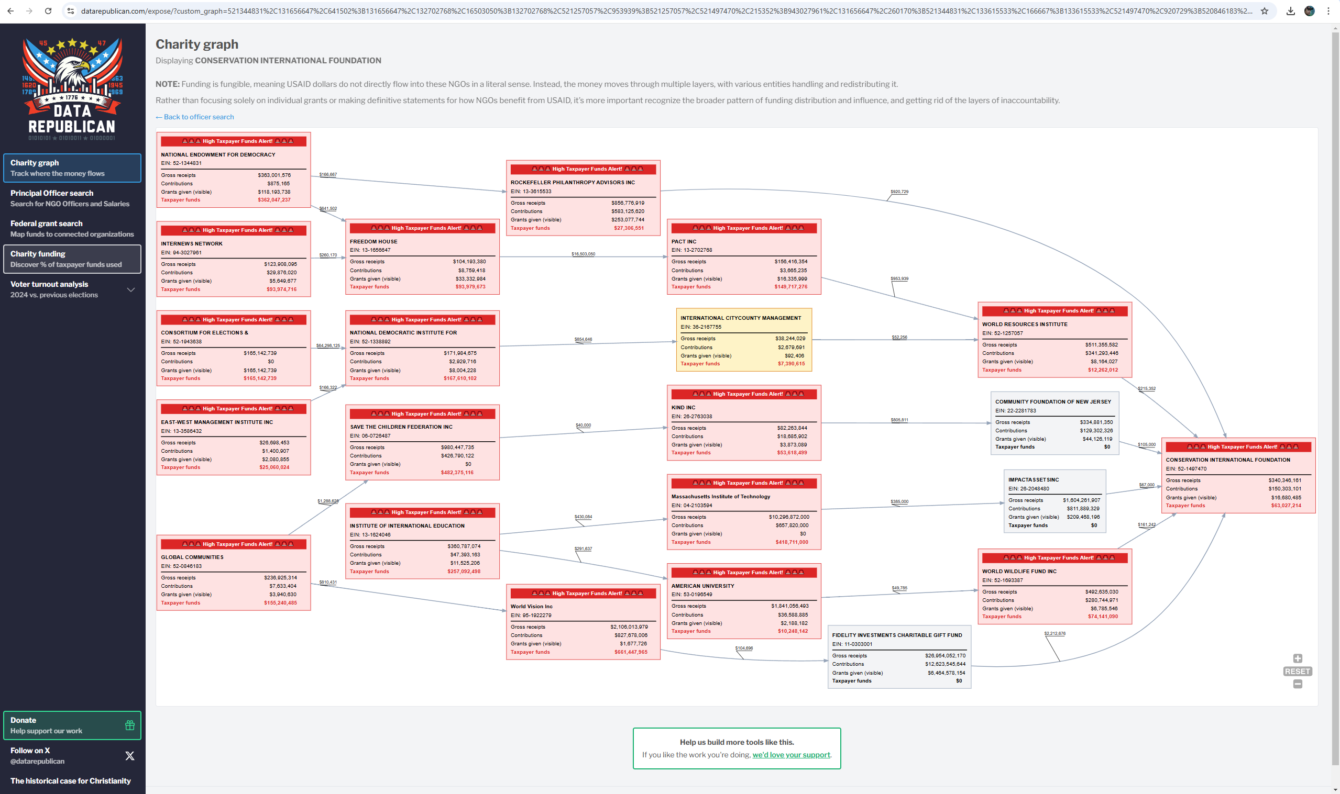This screenshot has height=794, width=1340.
Task: Open browser downloads icon
Action: click(1291, 10)
